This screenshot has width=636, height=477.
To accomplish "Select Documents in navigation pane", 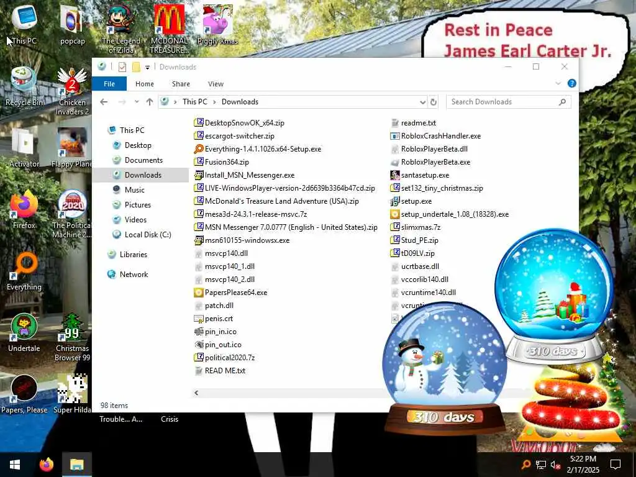I will point(143,160).
